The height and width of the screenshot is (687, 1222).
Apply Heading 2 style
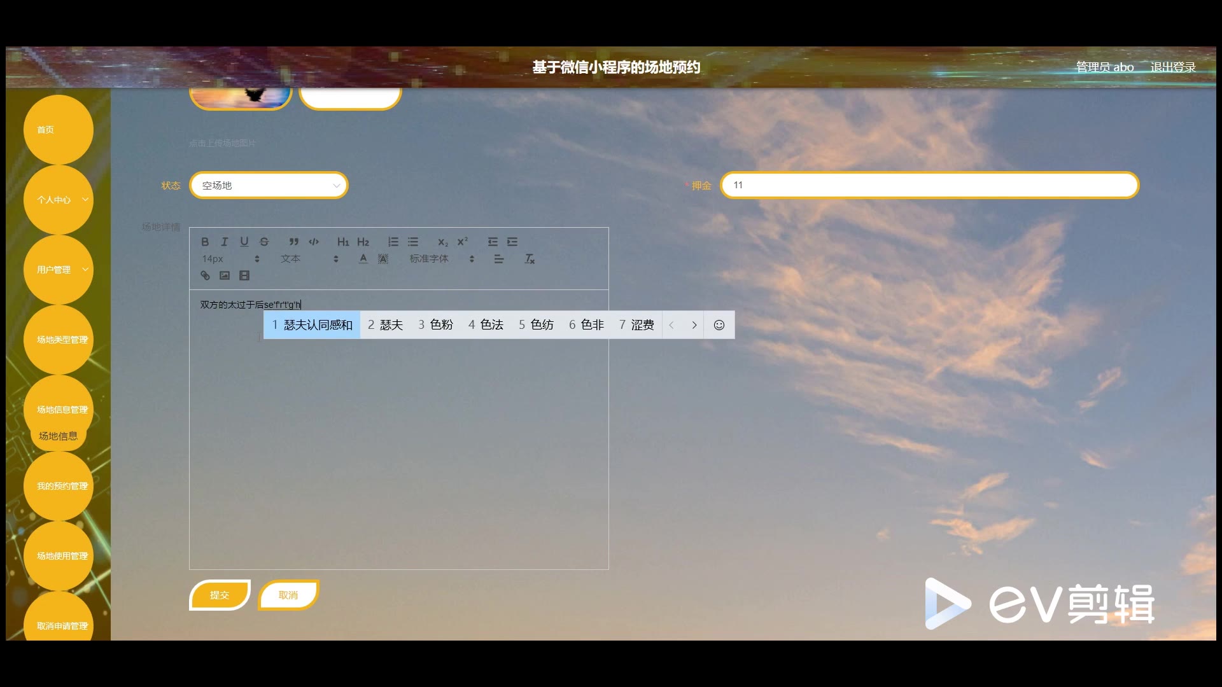point(363,242)
